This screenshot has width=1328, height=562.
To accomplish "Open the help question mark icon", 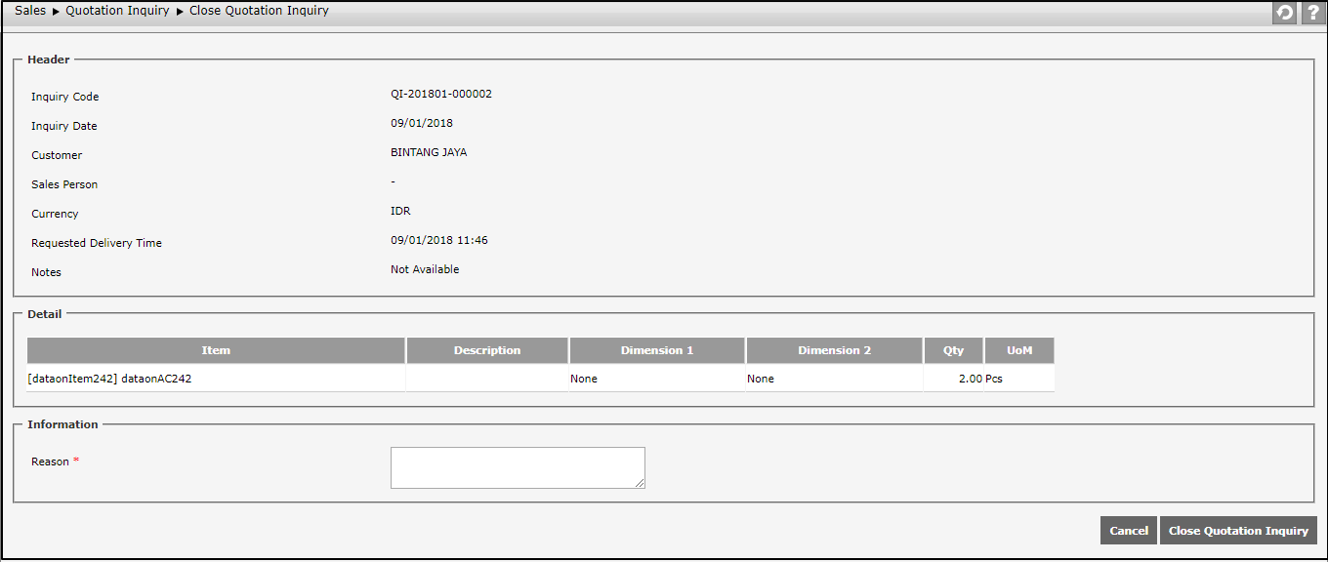I will tap(1311, 13).
